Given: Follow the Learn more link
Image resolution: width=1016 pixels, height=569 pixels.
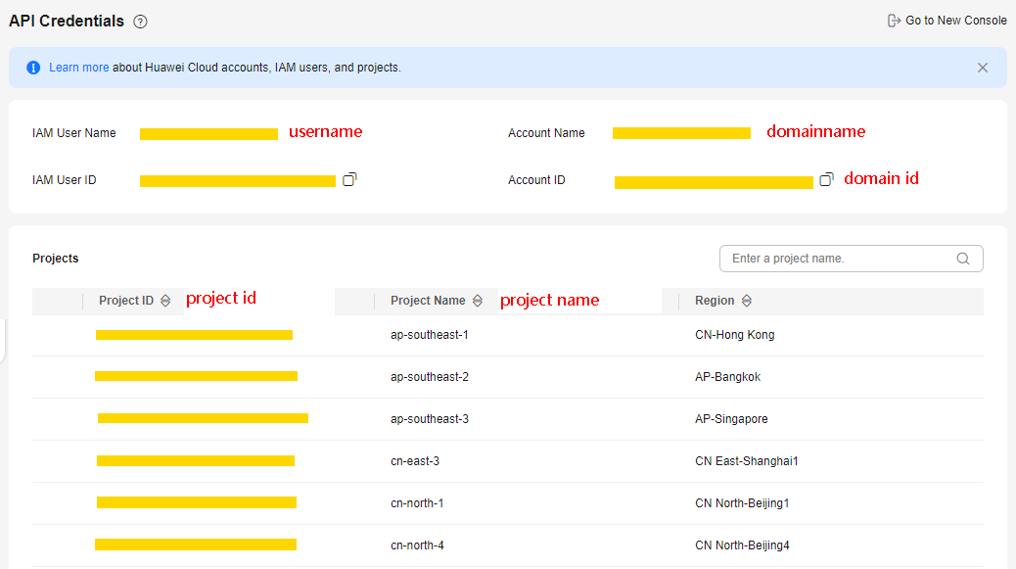Looking at the screenshot, I should pos(79,68).
